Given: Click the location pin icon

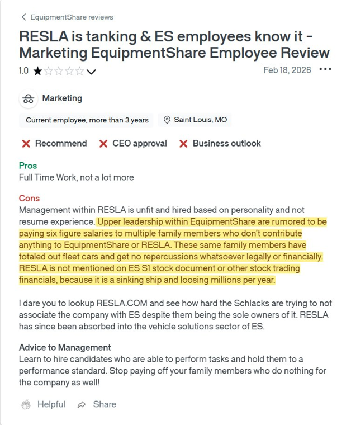Looking at the screenshot, I should click(x=167, y=120).
